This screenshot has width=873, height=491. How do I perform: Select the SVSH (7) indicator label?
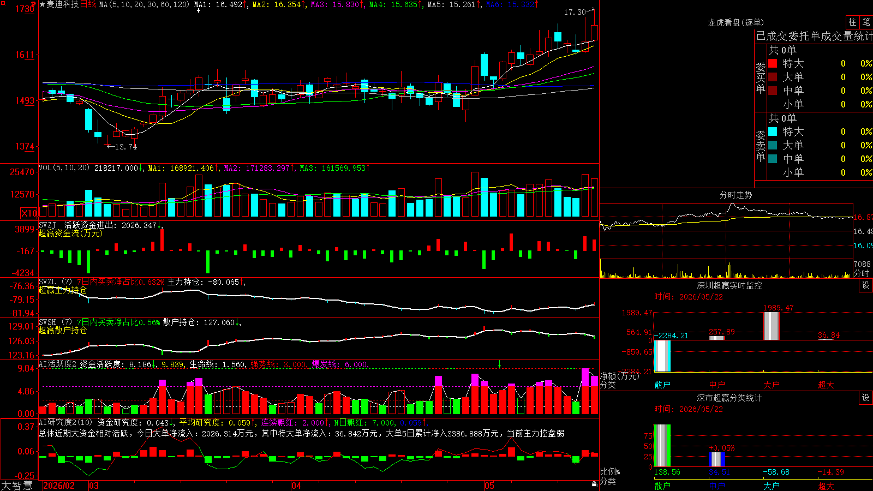(x=55, y=322)
